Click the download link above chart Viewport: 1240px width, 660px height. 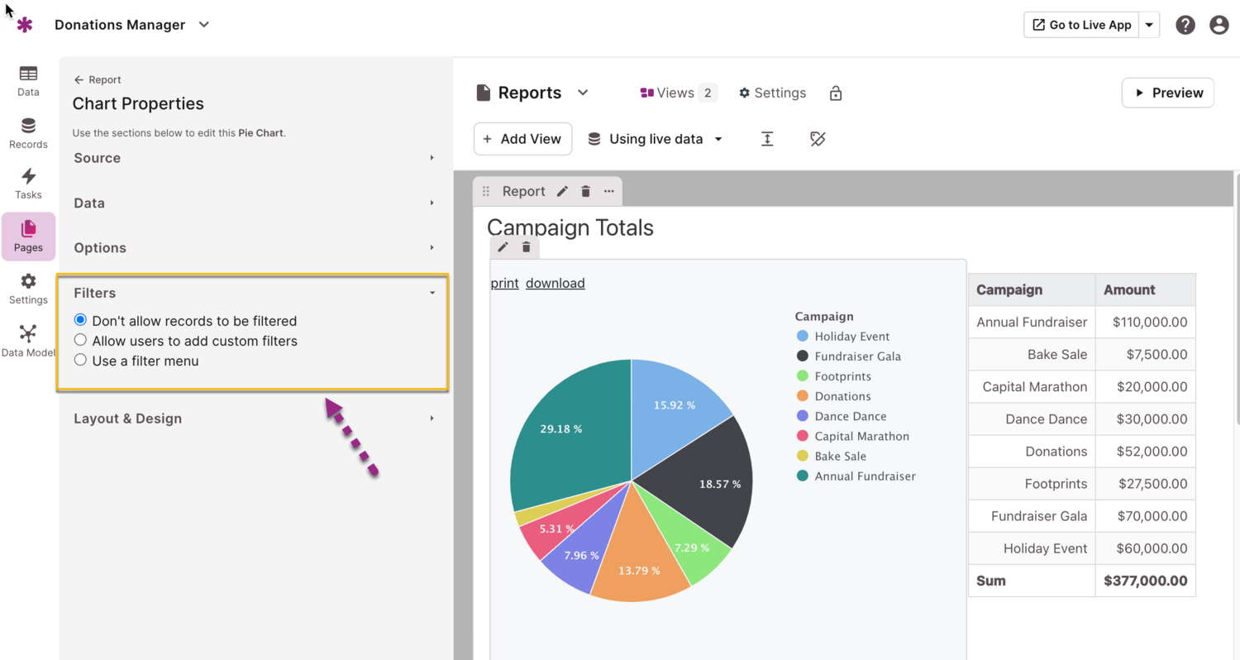click(555, 283)
